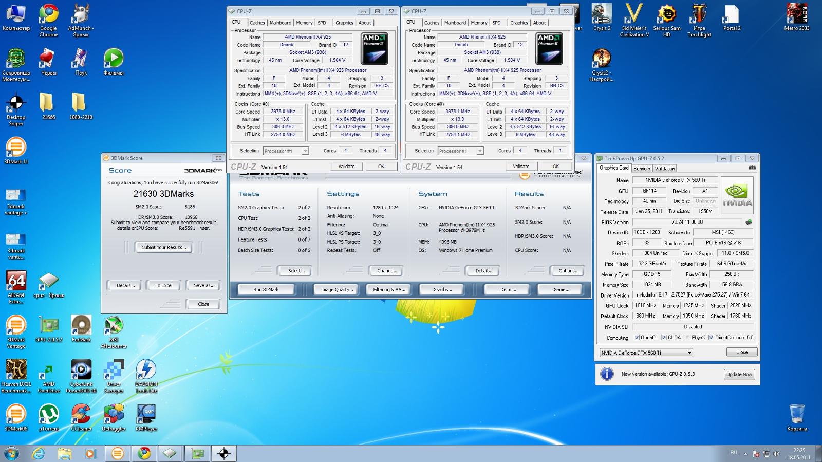The image size is (822, 462).
Task: Click Validate in the left CPU-Z window
Action: [x=346, y=167]
